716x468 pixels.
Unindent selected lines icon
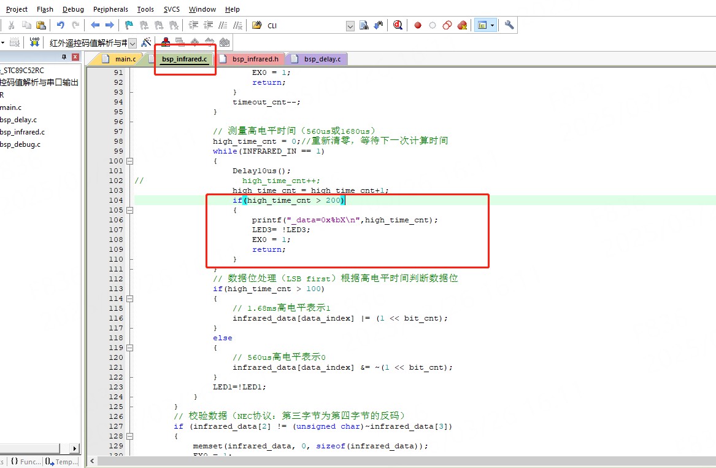pyautogui.click(x=208, y=25)
